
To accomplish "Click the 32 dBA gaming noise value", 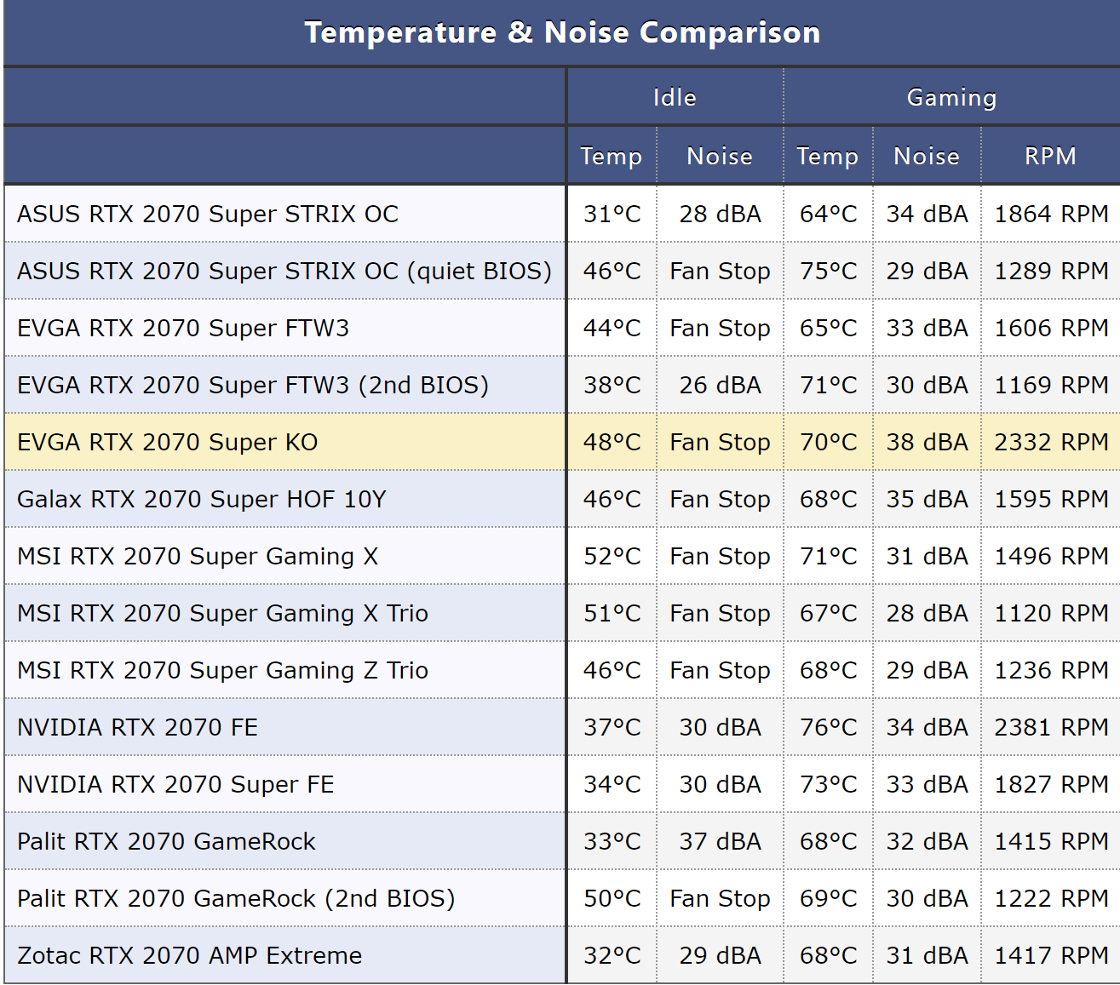I will tap(927, 841).
